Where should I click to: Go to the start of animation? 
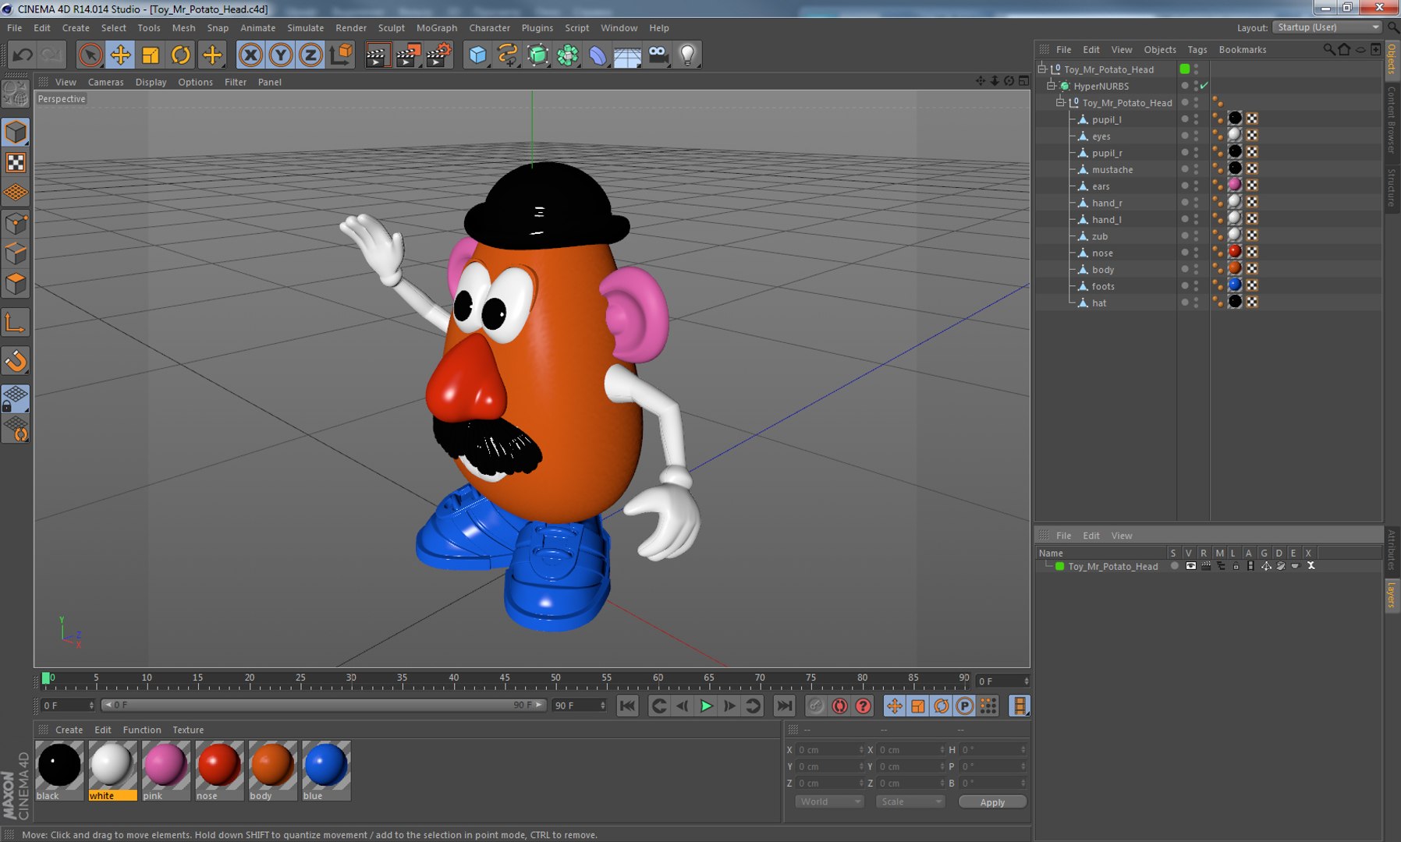coord(627,706)
